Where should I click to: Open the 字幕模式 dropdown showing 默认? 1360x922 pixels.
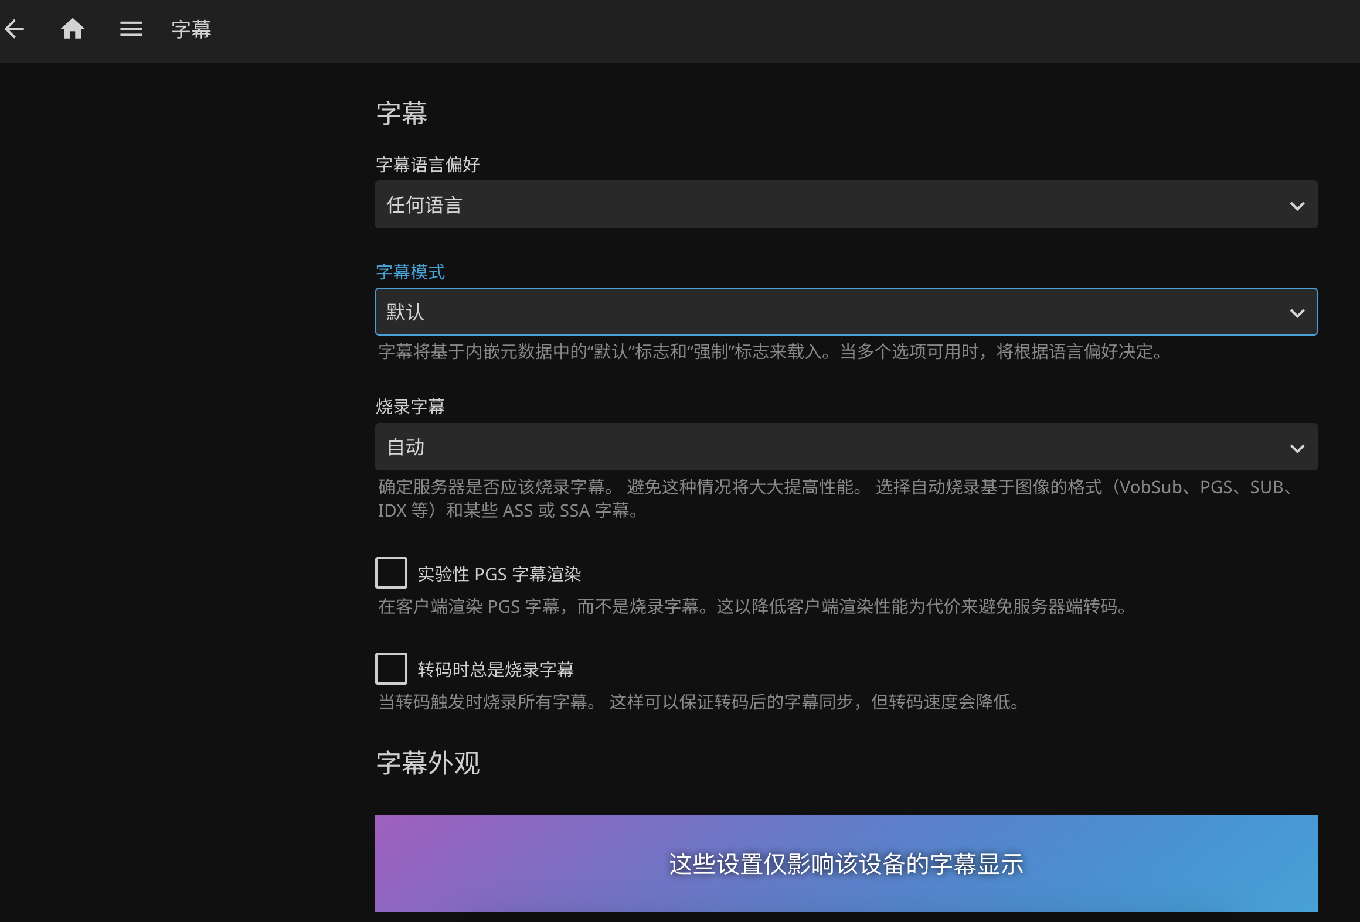(846, 312)
